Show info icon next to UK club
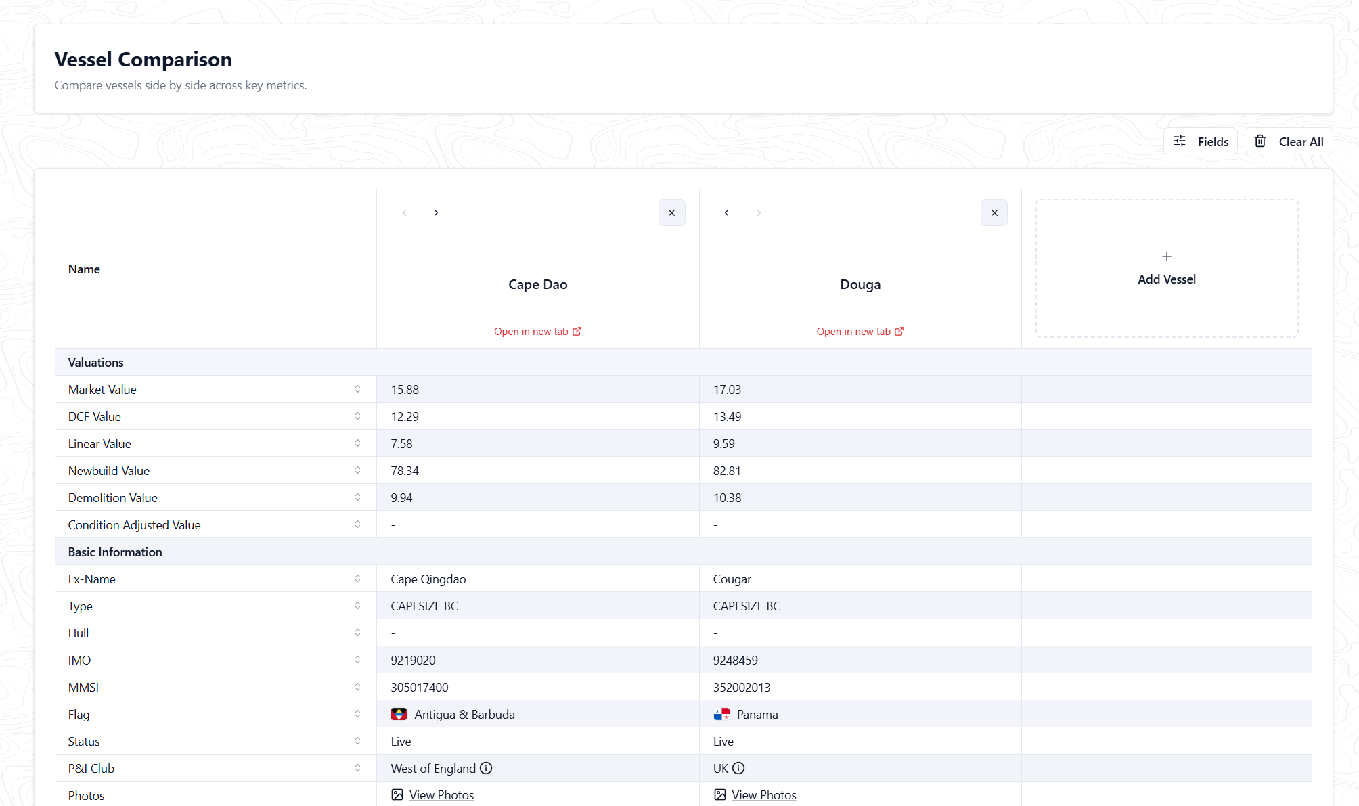 tap(738, 768)
